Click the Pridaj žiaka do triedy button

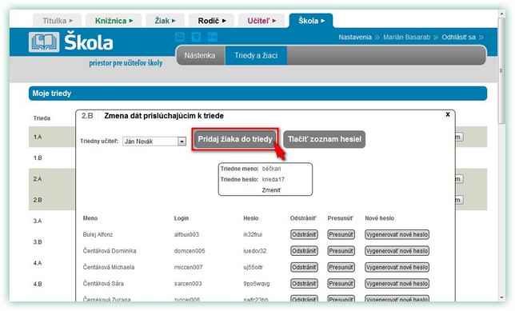[235, 139]
